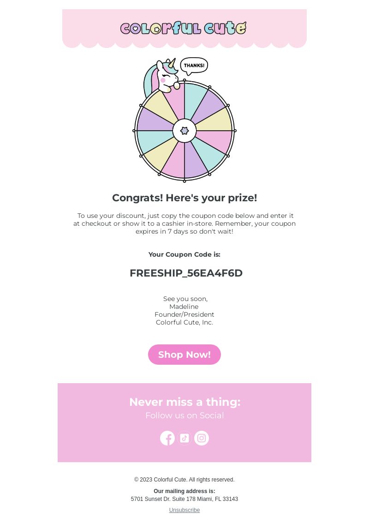Open the Instagram social icon

point(202,438)
